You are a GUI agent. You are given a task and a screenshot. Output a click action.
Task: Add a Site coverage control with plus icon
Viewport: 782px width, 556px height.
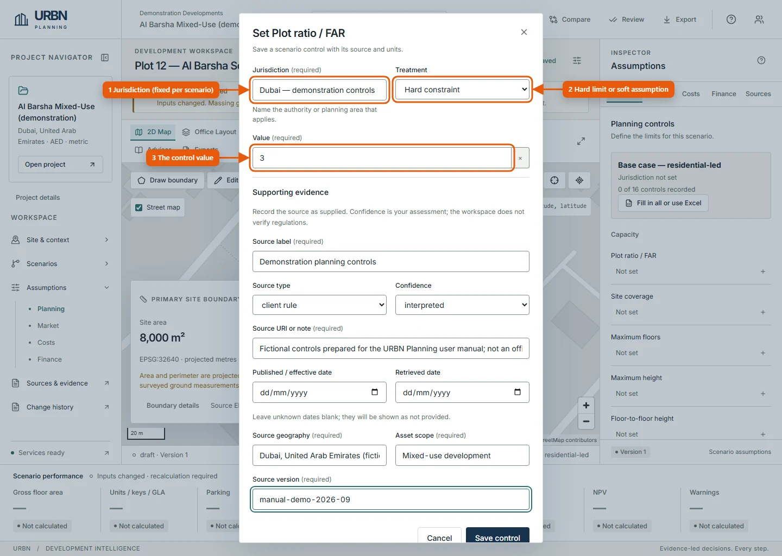pyautogui.click(x=763, y=312)
